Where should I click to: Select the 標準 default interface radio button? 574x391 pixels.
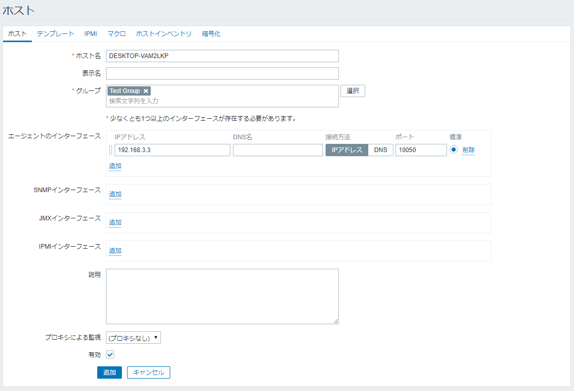point(454,150)
